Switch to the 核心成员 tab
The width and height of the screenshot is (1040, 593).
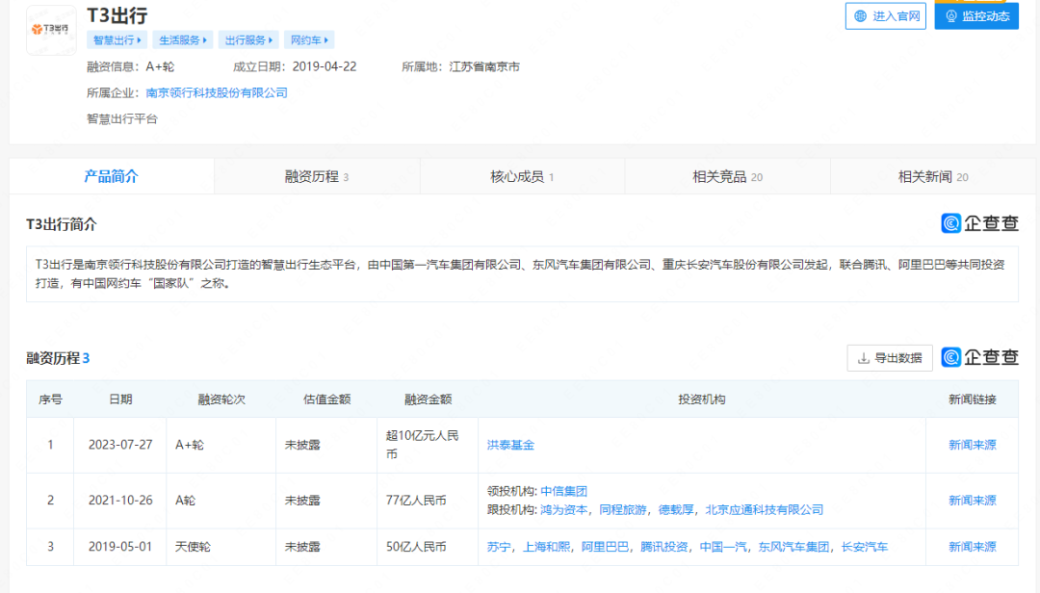[x=522, y=176]
